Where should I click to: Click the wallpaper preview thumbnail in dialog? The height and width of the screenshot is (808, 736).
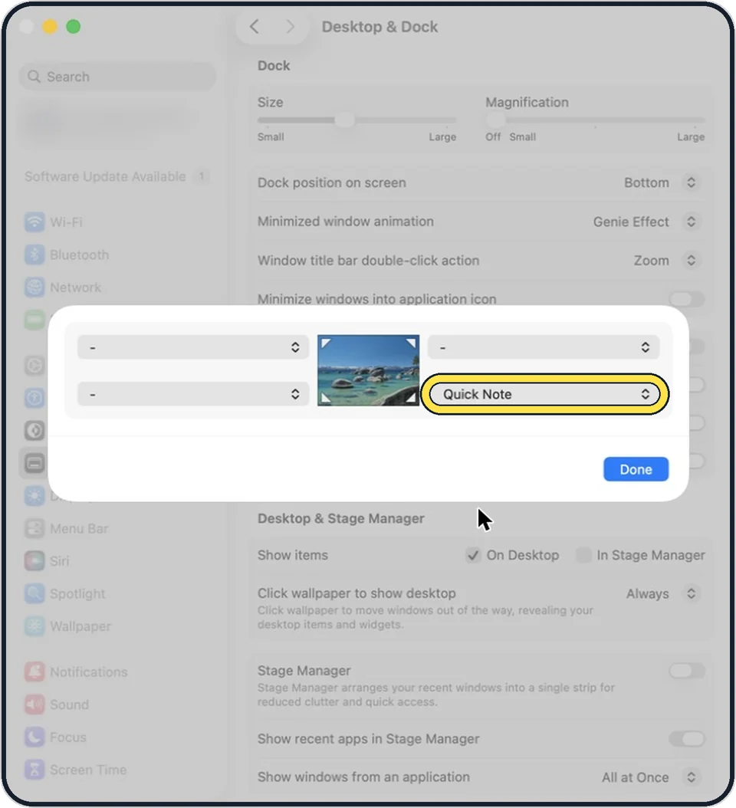click(369, 370)
